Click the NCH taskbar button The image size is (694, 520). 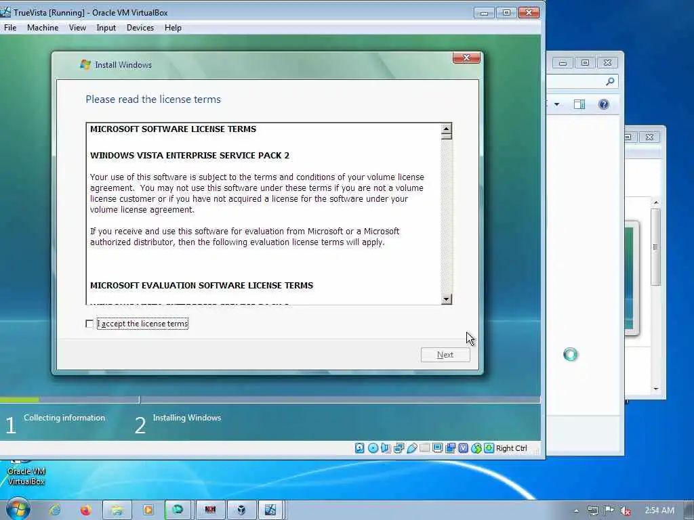click(210, 510)
